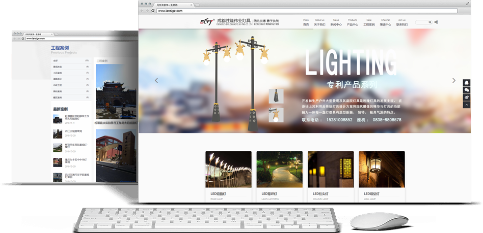Click phone number 15281008852 in banner
This screenshot has width=483, height=233.
[x=339, y=120]
